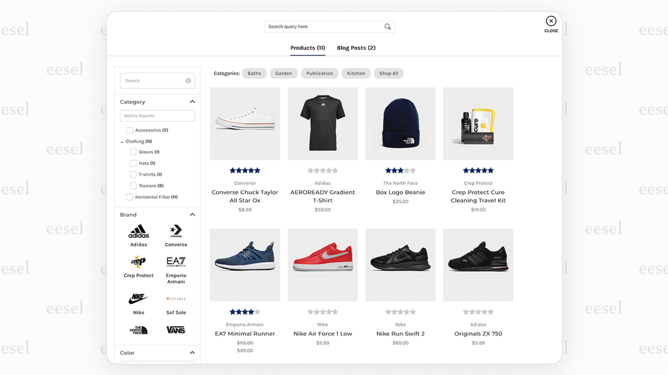
Task: Select the Kitchen category filter
Action: [x=356, y=73]
